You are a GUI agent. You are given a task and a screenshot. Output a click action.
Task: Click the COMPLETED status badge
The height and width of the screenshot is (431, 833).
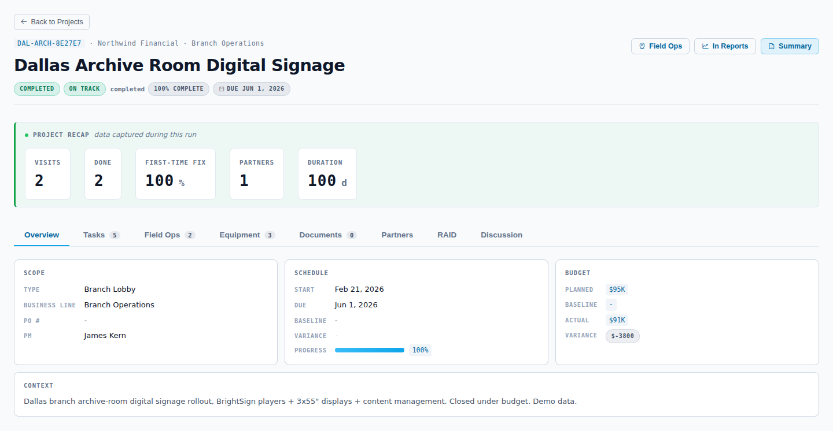(37, 89)
